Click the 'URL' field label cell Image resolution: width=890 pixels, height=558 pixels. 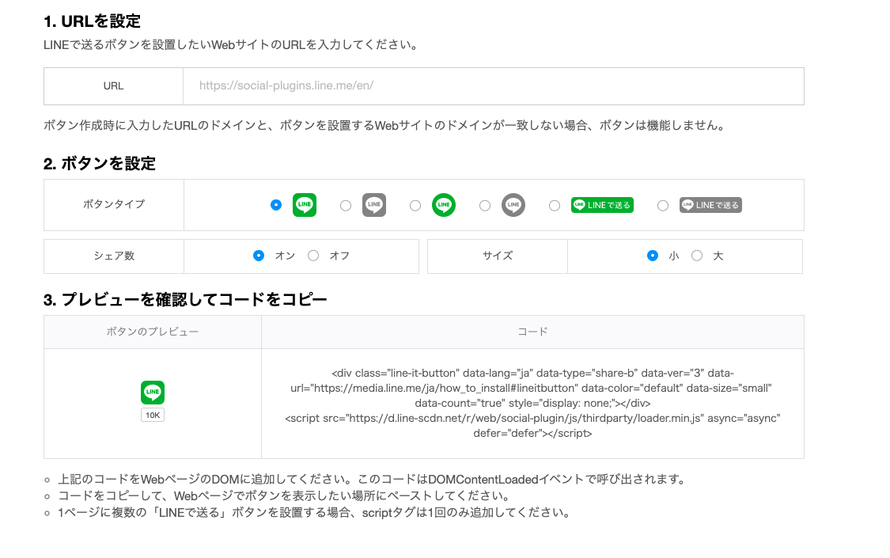pyautogui.click(x=113, y=86)
